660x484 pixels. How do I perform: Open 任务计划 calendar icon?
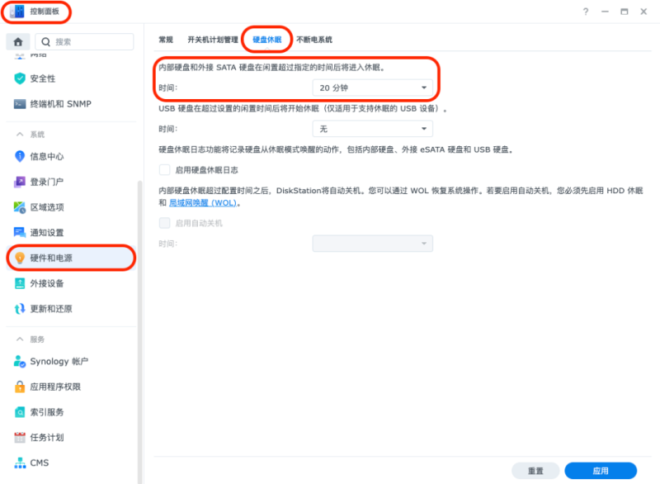coord(20,437)
